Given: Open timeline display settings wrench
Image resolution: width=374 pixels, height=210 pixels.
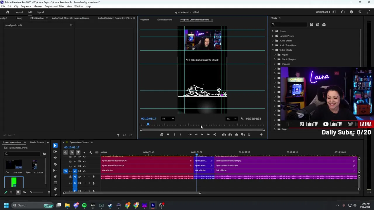Looking at the screenshot, I should click(91, 153).
